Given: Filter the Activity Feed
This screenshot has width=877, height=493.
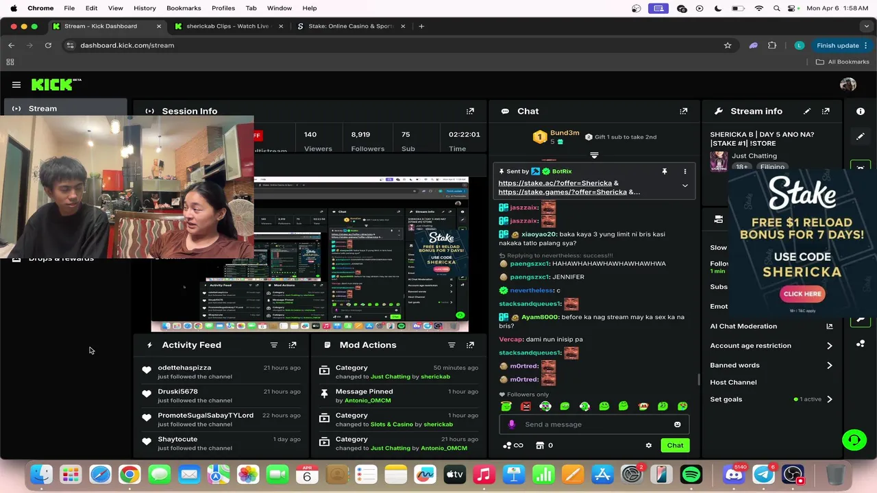Looking at the screenshot, I should [x=274, y=345].
